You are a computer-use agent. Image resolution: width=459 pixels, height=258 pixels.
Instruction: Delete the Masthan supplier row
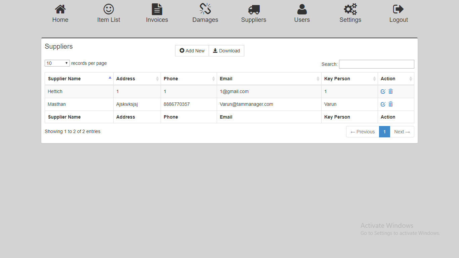[390, 104]
